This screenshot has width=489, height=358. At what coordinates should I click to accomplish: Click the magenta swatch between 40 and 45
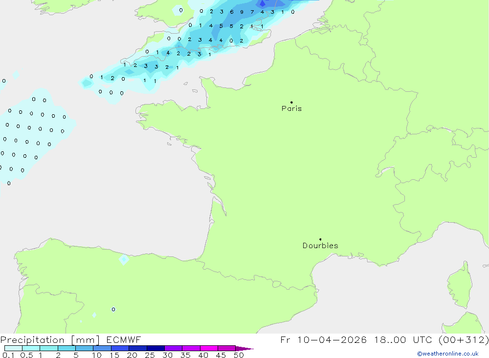[x=209, y=348]
